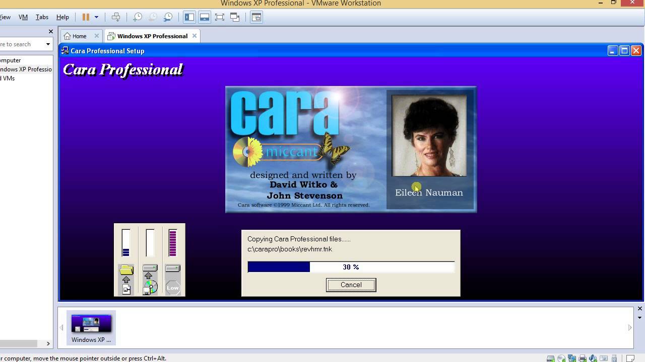This screenshot has width=645, height=362.
Task: Open the thumbnail bar options dropdown
Action: click(x=640, y=318)
